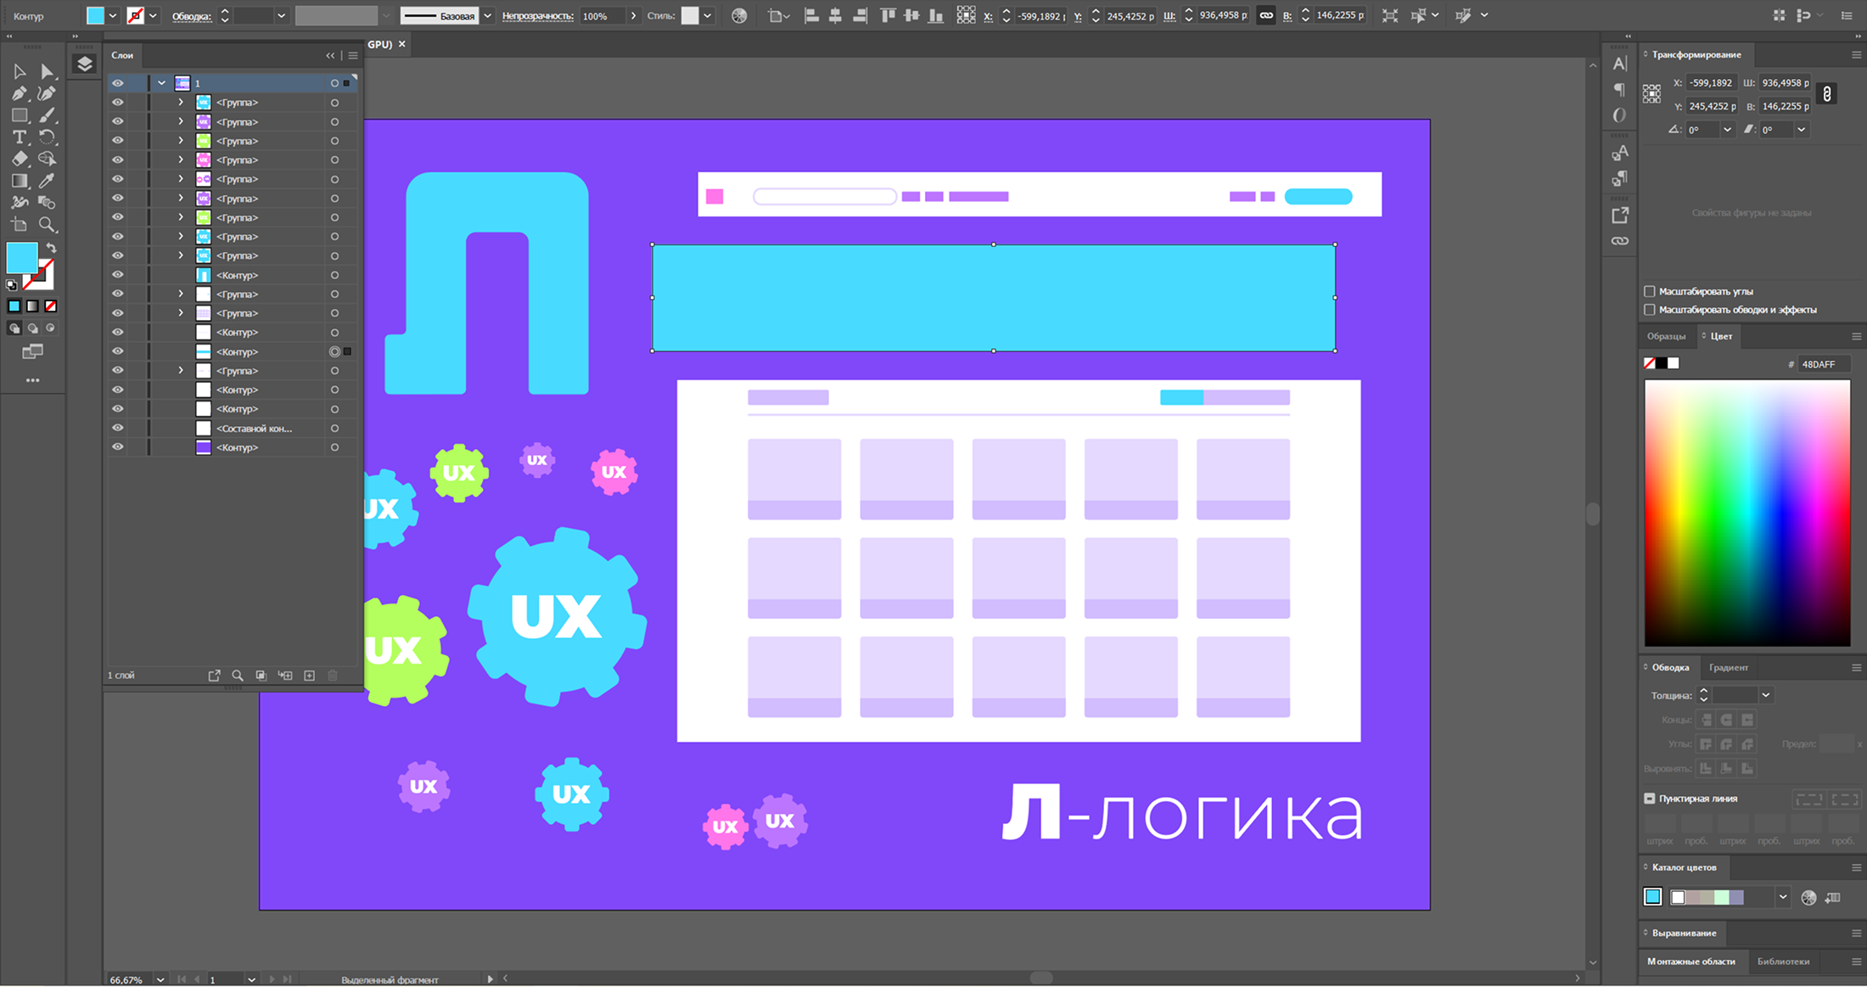Open the zoom level dropdown at bottom
Screen dimensions: 1867x987
click(160, 979)
